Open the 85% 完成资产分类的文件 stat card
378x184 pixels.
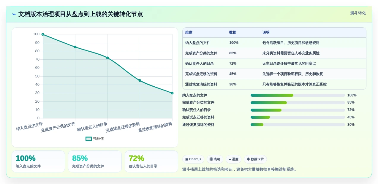tap(95, 161)
